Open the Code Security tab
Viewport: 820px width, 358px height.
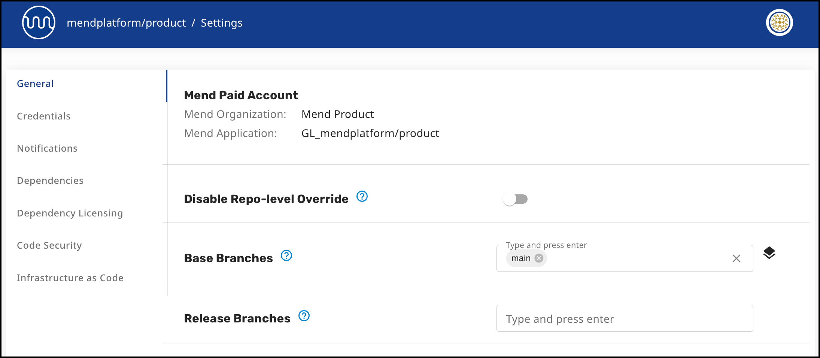point(49,245)
